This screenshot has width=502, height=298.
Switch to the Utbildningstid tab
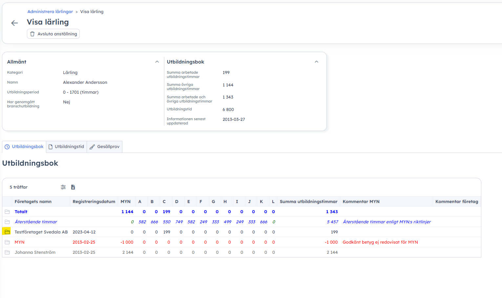(67, 147)
